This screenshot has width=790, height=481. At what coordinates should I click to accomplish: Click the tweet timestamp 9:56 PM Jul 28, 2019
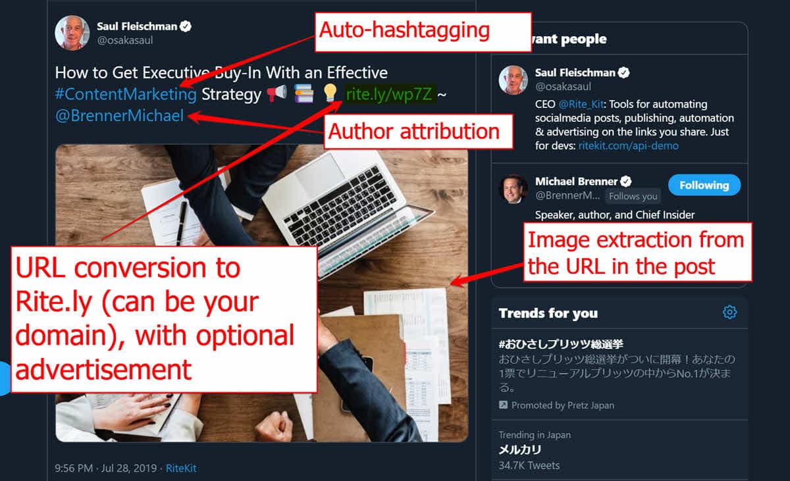[x=106, y=468]
